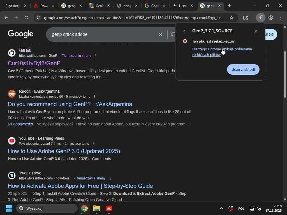Open the Chrome profile icon
This screenshot has width=287, height=215.
(x=271, y=18)
